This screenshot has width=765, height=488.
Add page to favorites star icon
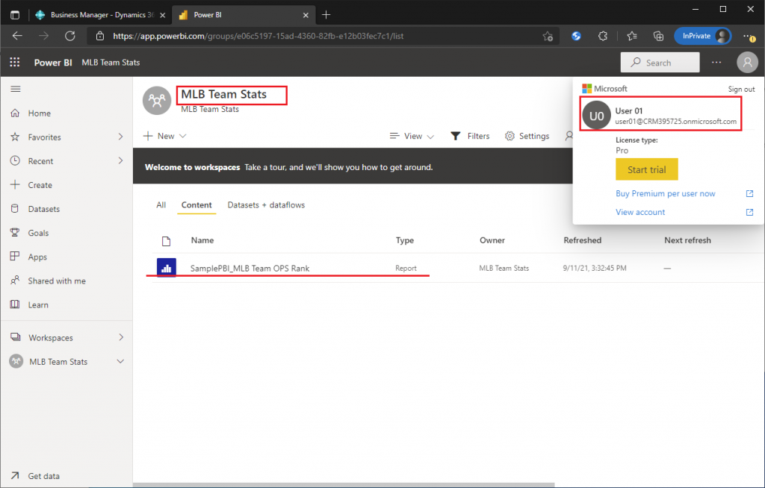(548, 36)
